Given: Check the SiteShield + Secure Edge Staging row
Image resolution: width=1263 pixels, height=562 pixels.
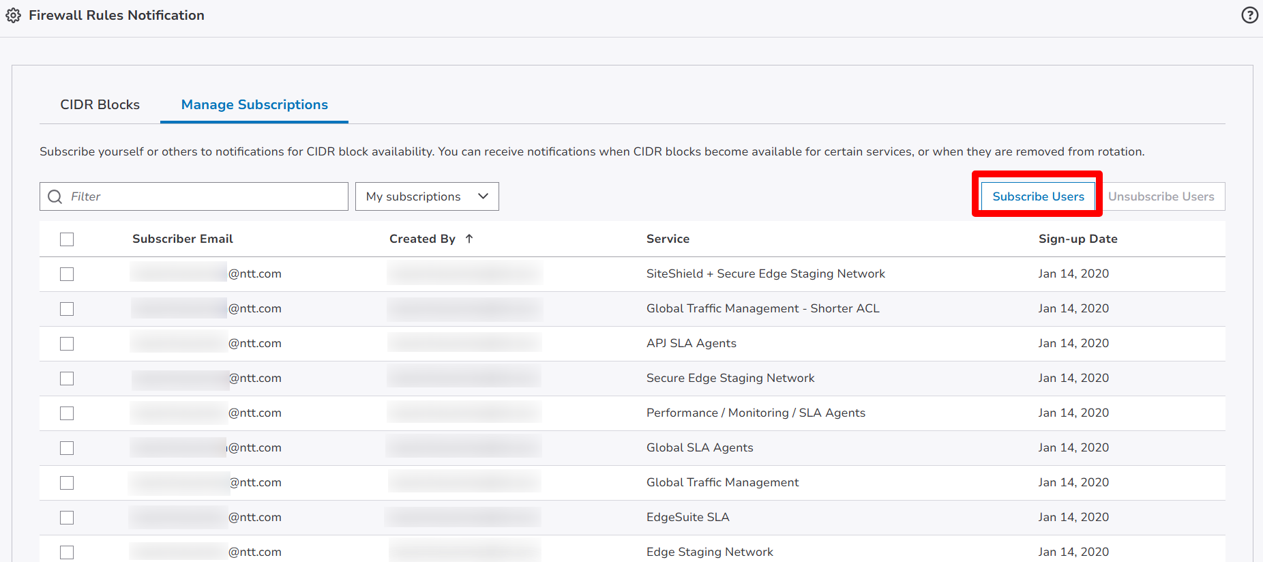Looking at the screenshot, I should click(67, 274).
